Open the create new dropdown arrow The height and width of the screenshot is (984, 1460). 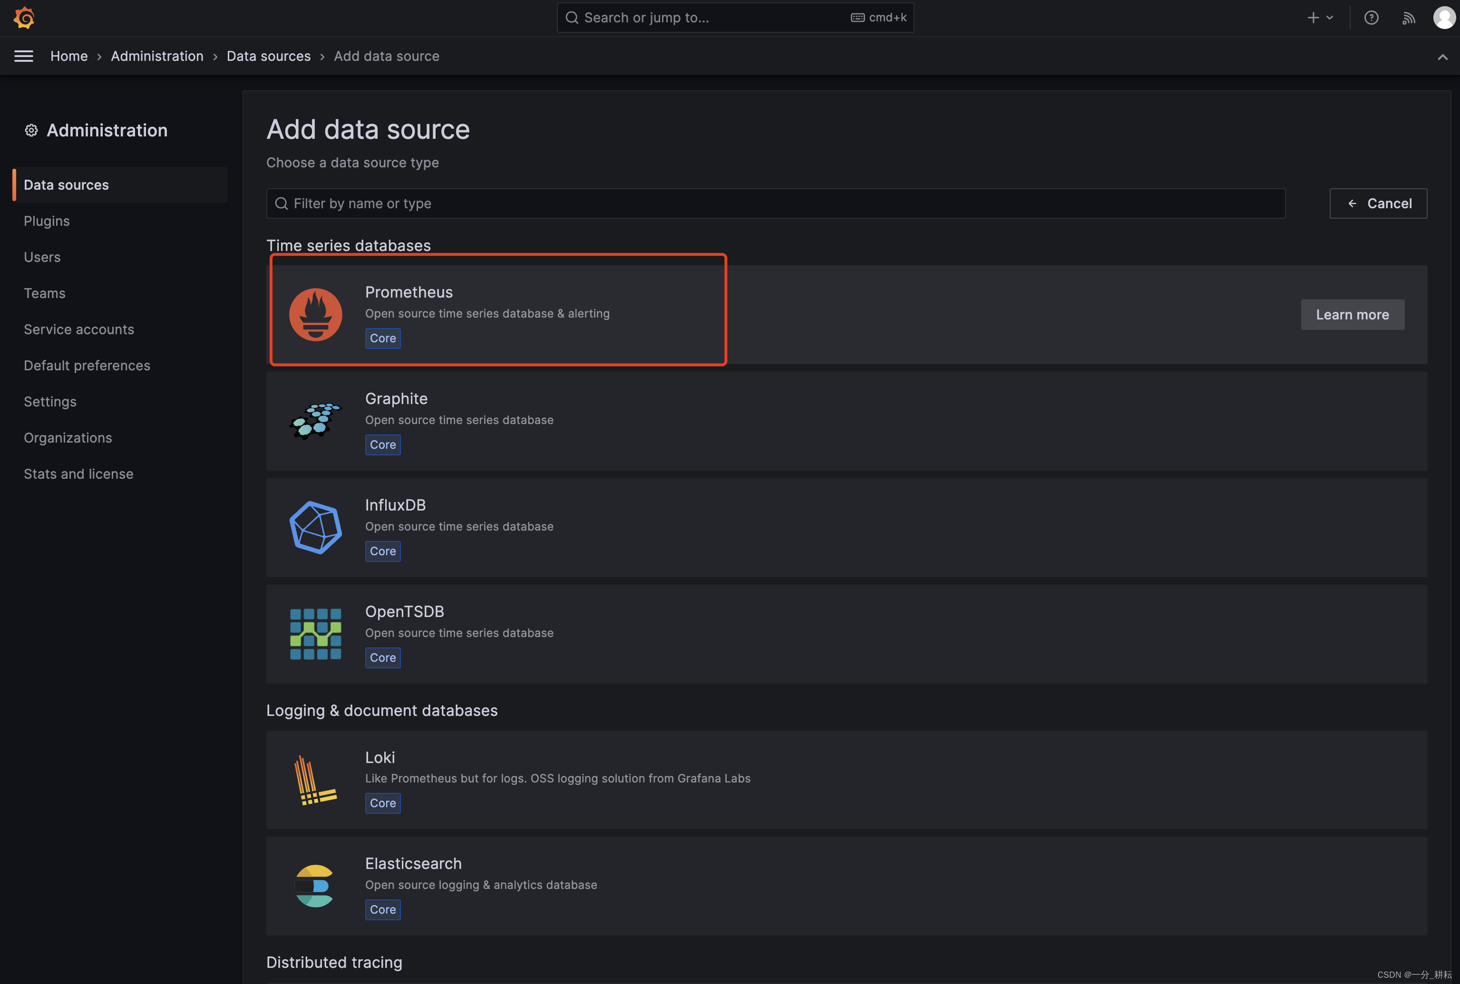point(1331,18)
